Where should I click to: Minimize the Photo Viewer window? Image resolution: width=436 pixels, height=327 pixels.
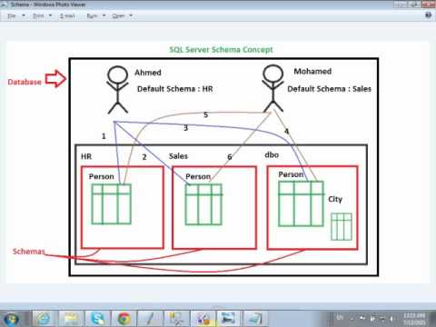[400, 5]
